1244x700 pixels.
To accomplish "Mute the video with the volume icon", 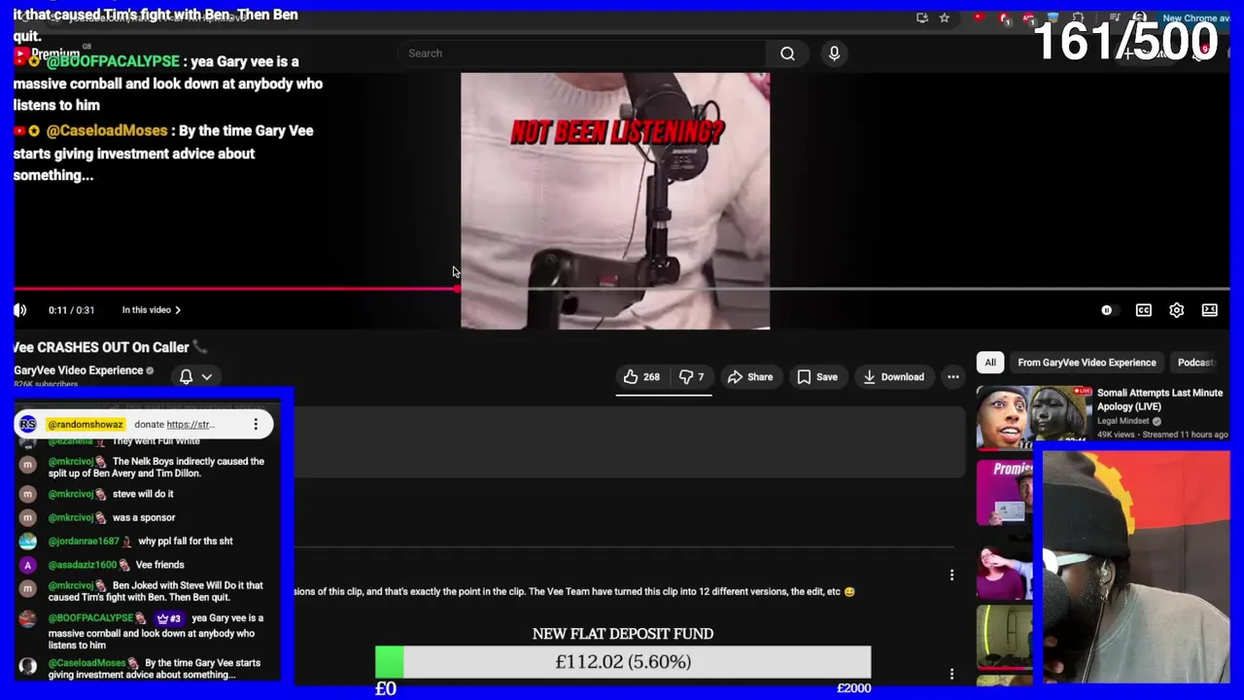I will pyautogui.click(x=19, y=310).
